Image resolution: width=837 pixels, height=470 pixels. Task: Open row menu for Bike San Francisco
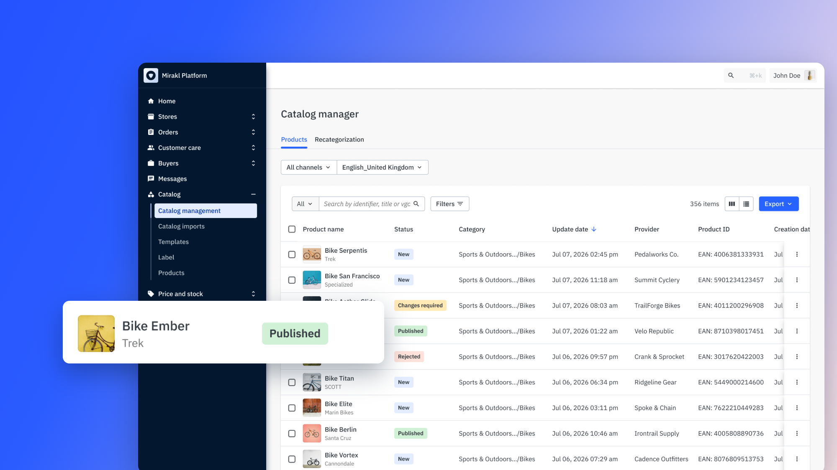pos(797,280)
